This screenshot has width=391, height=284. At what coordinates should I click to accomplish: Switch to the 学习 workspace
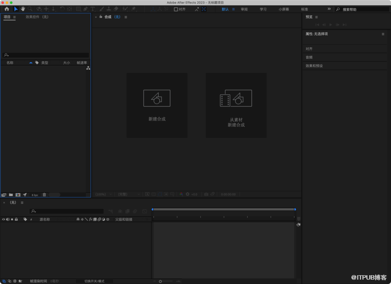pyautogui.click(x=263, y=9)
